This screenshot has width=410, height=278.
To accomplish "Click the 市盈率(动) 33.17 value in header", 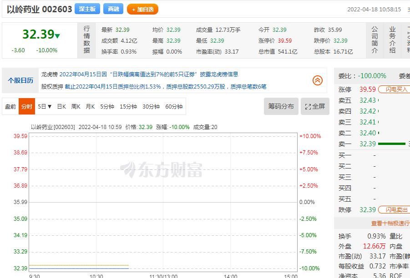I will coord(232,52).
